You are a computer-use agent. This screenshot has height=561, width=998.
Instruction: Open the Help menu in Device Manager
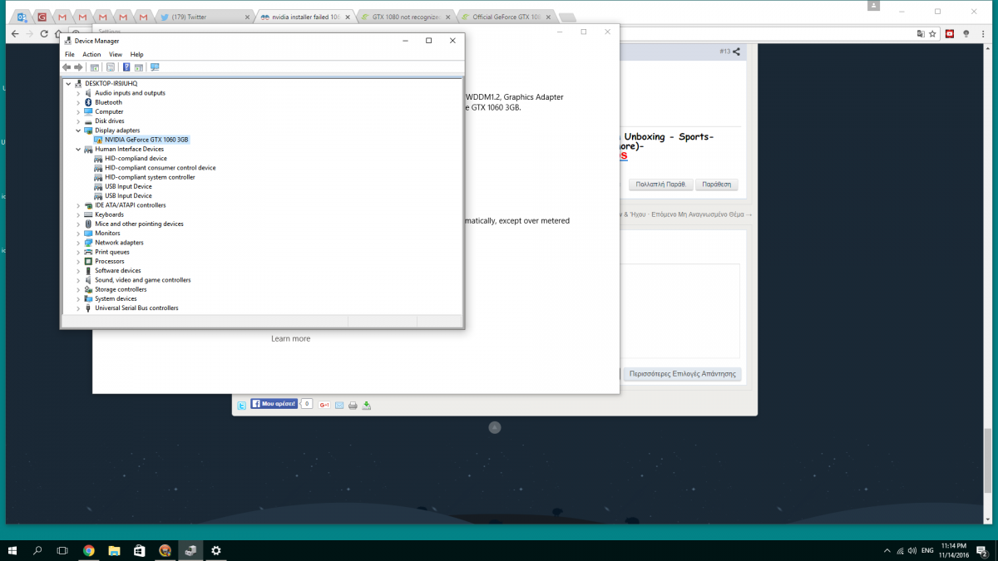tap(137, 54)
